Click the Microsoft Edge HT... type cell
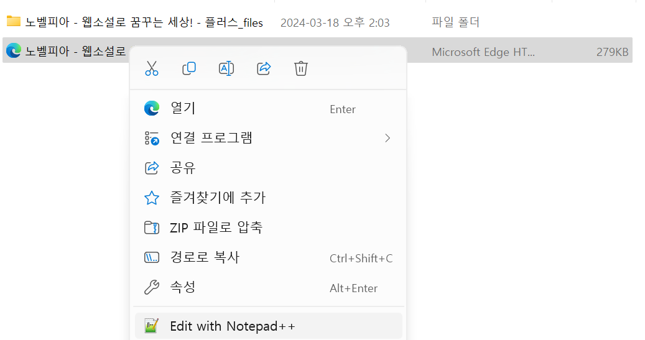The width and height of the screenshot is (645, 340). pyautogui.click(x=483, y=52)
